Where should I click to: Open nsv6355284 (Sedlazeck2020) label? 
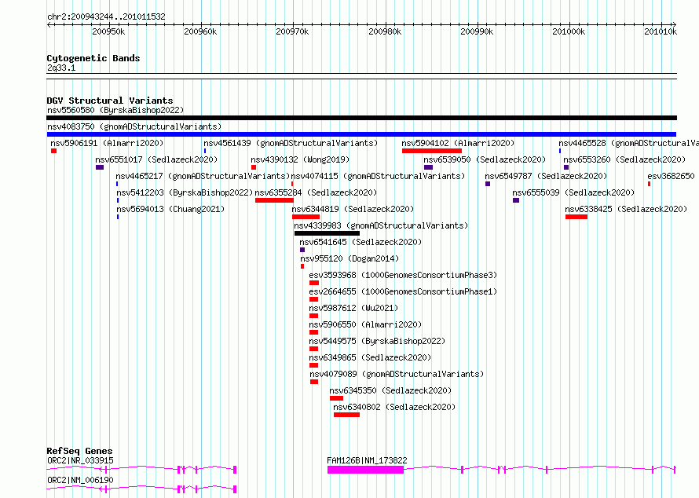316,192
